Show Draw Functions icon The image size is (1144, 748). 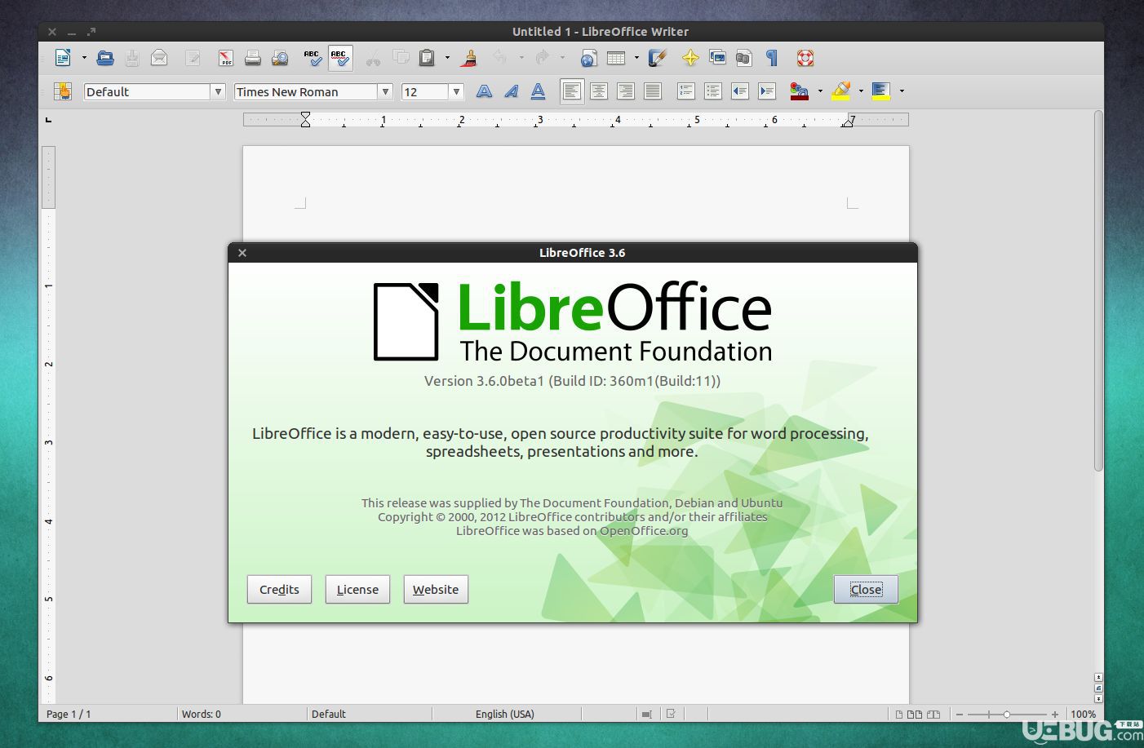pos(658,58)
